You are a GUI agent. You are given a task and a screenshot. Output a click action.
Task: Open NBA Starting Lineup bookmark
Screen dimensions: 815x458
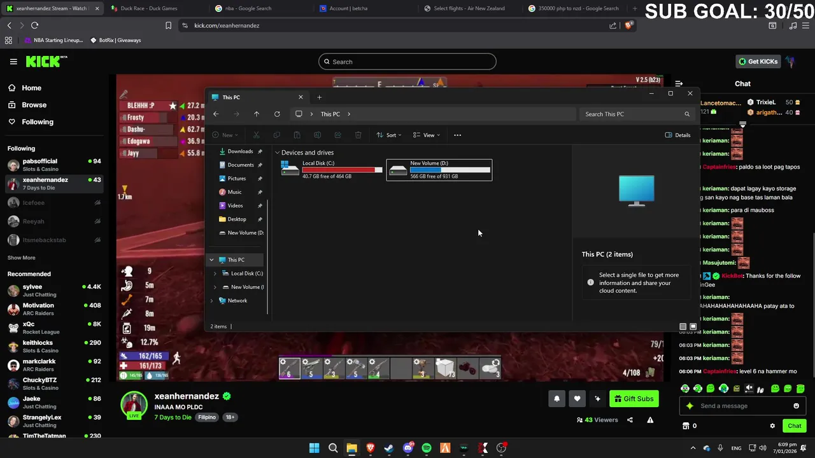pyautogui.click(x=53, y=40)
